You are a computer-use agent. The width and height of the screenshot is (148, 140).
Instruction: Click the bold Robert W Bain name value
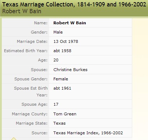click(70, 23)
